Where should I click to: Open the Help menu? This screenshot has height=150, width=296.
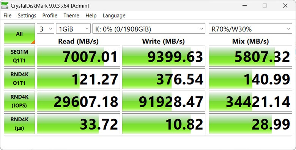91,16
